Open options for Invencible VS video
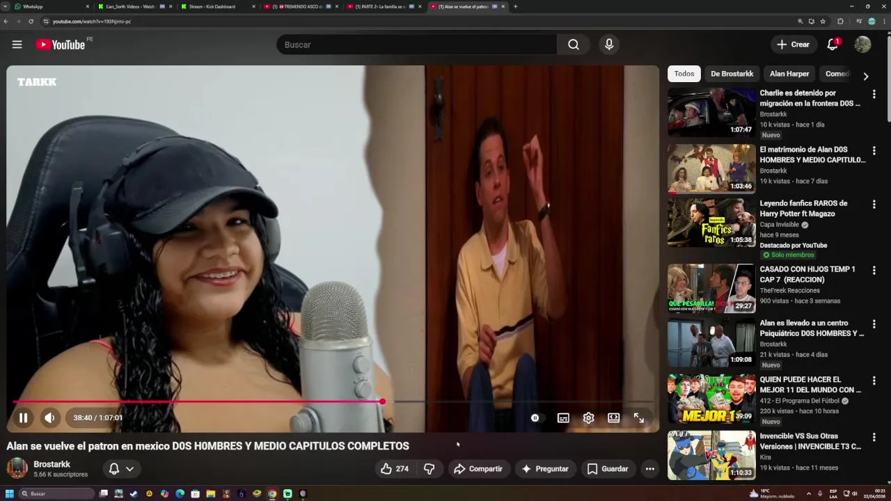This screenshot has width=891, height=501. click(x=874, y=437)
